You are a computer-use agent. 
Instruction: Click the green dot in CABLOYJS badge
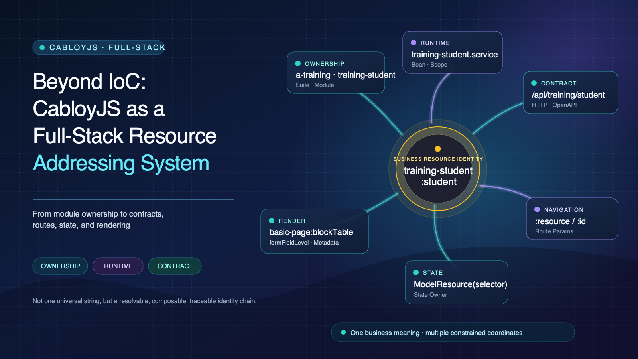pyautogui.click(x=42, y=47)
